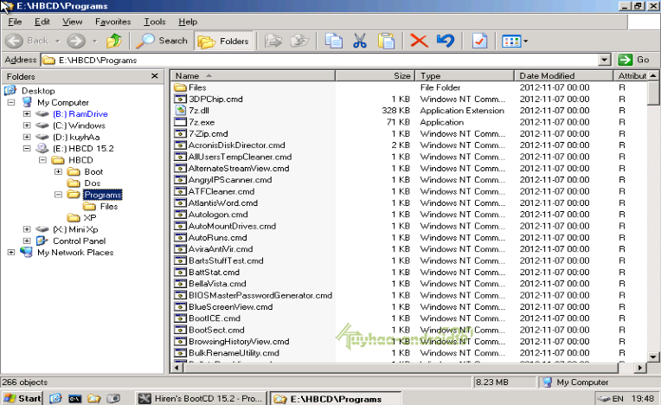Sort by the Name column header
Screen dimensions: 661x405
(253, 76)
